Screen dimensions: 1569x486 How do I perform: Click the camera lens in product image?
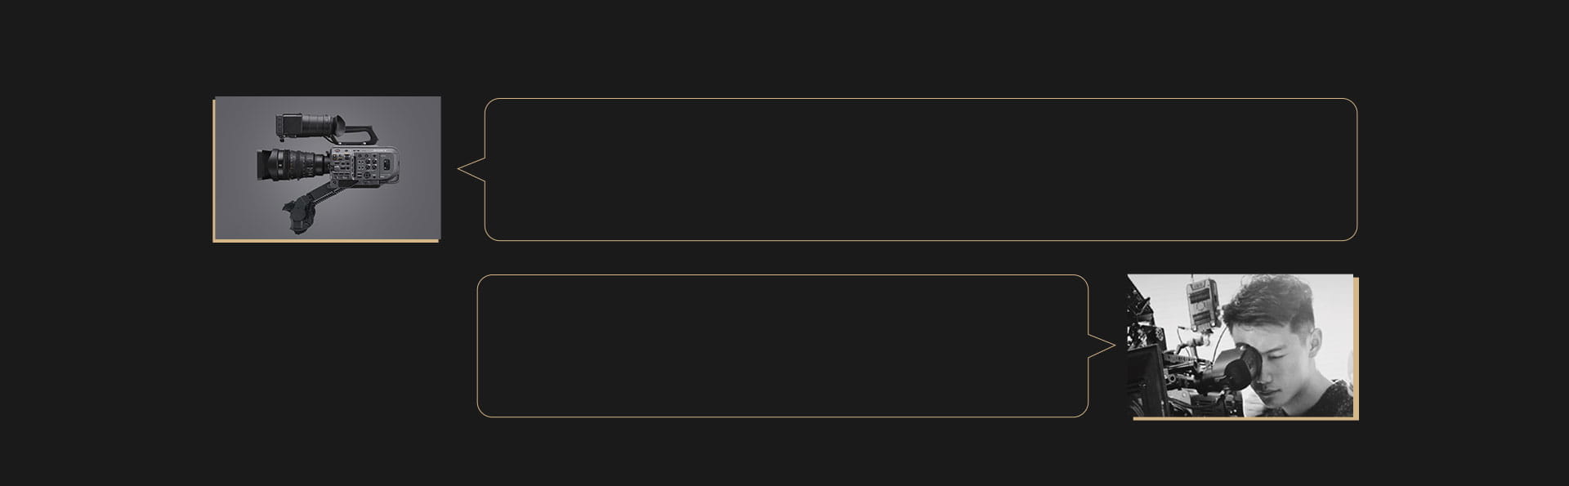click(294, 165)
